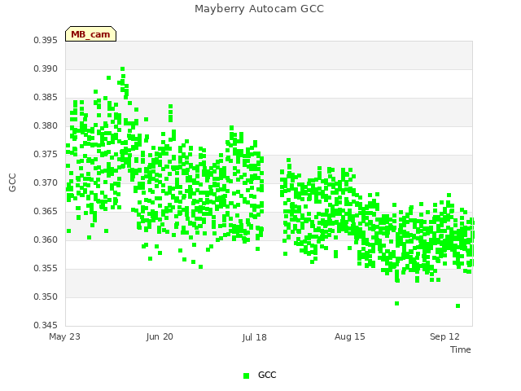Click the 0.370 y-axis value
Viewport: 521px width, 391px height.
click(x=46, y=182)
